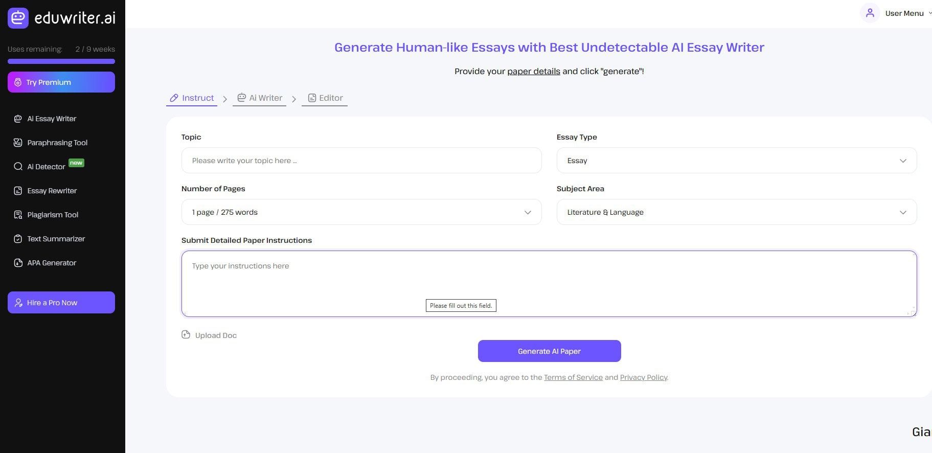Click the 'Please fill out this field.' tooltip

tap(461, 306)
